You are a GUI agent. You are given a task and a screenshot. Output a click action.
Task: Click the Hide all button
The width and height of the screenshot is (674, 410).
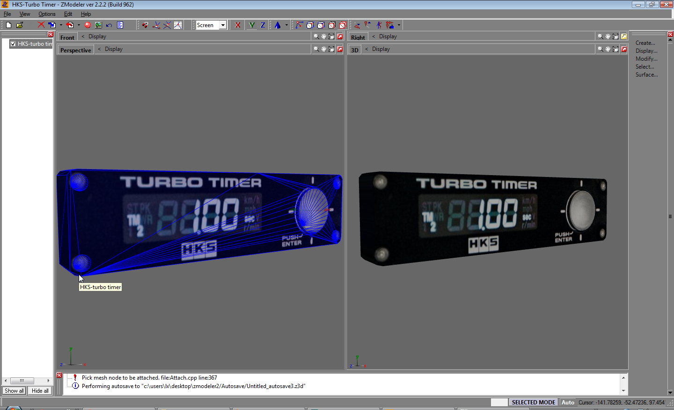pos(40,391)
